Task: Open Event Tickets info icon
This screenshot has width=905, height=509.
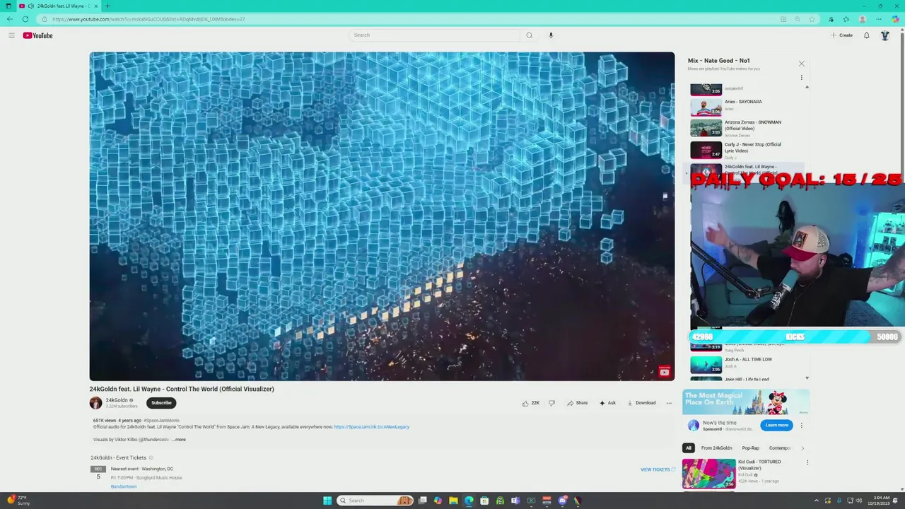Action: tap(151, 458)
